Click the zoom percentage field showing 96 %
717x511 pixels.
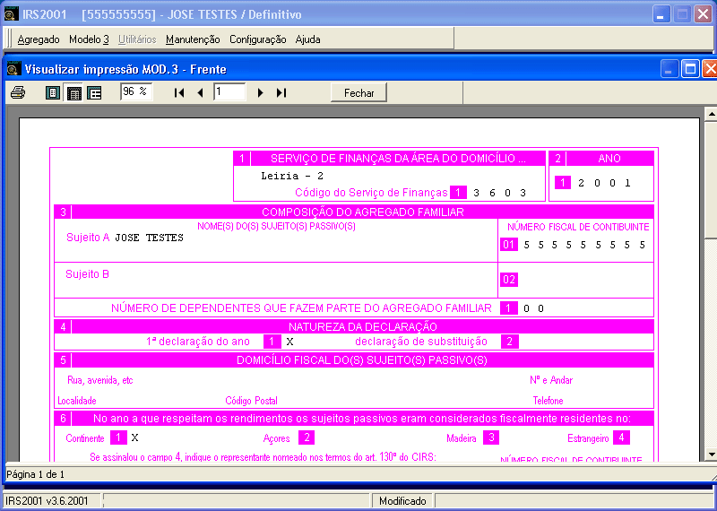point(136,92)
